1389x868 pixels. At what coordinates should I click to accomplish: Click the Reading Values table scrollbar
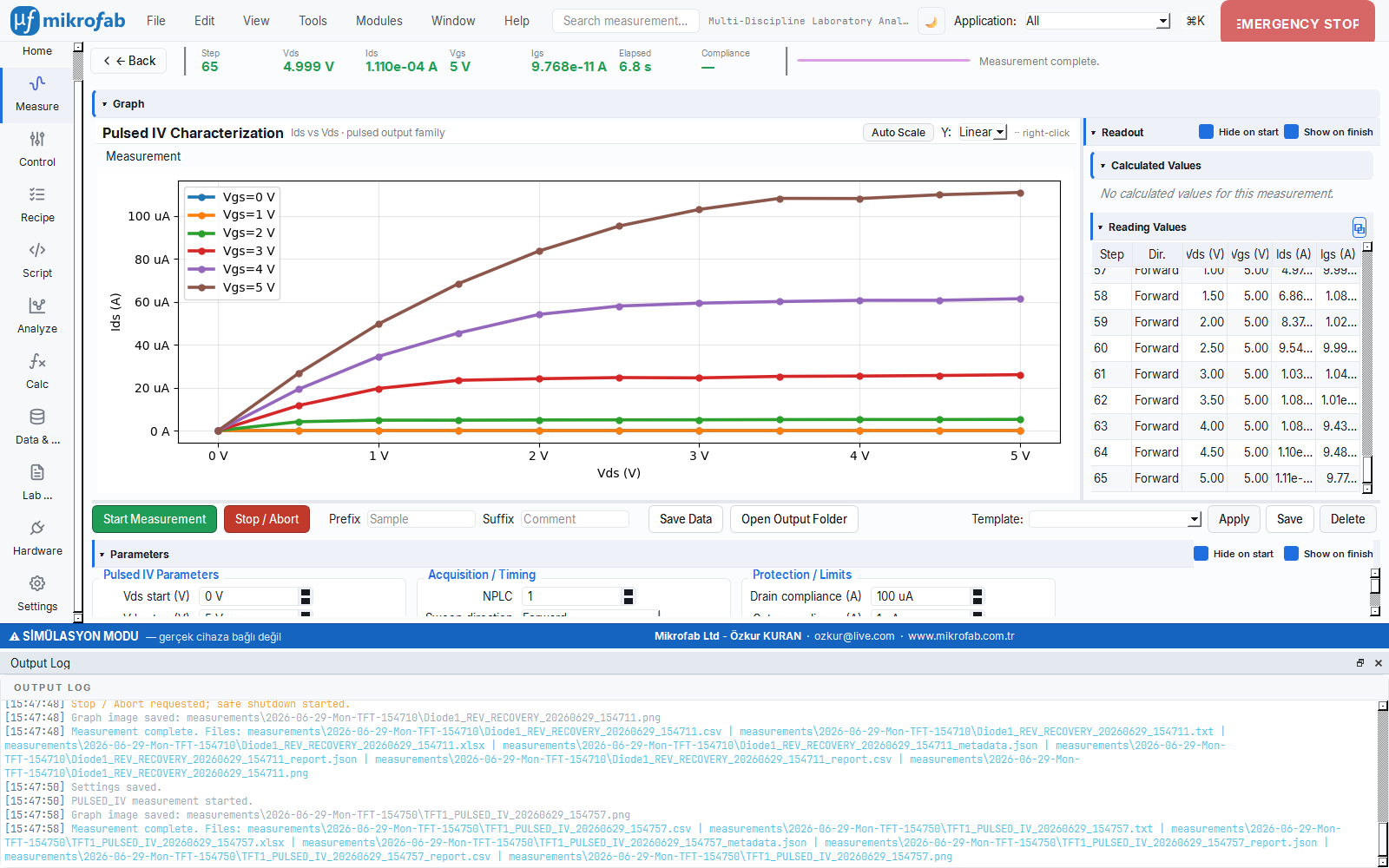point(1367,368)
